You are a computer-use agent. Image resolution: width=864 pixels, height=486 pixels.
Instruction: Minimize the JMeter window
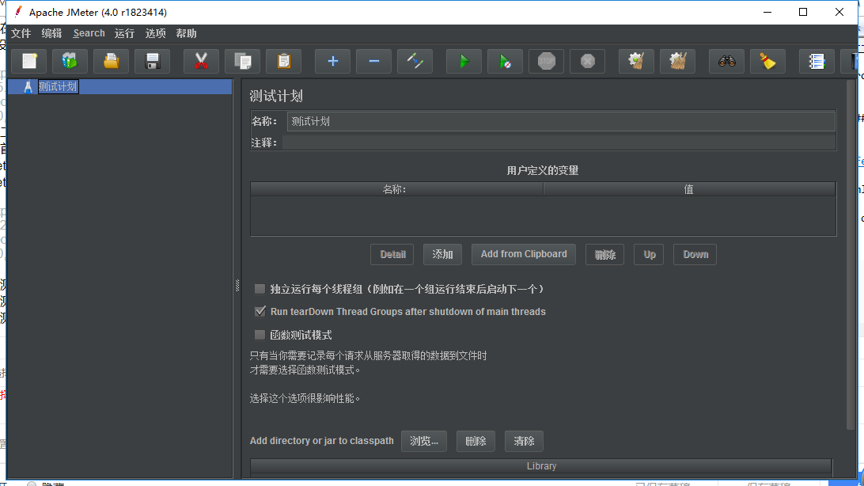tap(767, 12)
